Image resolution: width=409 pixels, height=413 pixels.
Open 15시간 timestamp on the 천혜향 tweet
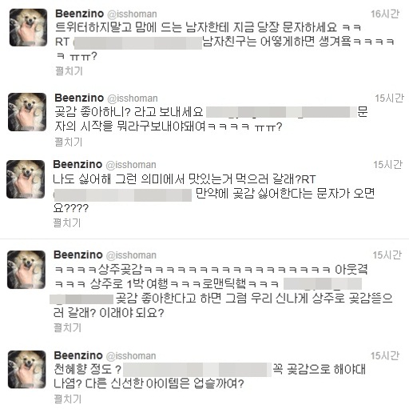pyautogui.click(x=385, y=355)
